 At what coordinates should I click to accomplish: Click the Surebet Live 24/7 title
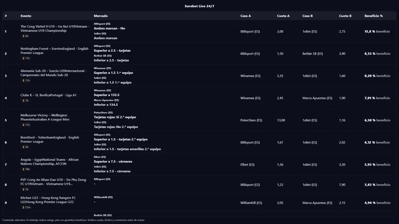pos(199,6)
